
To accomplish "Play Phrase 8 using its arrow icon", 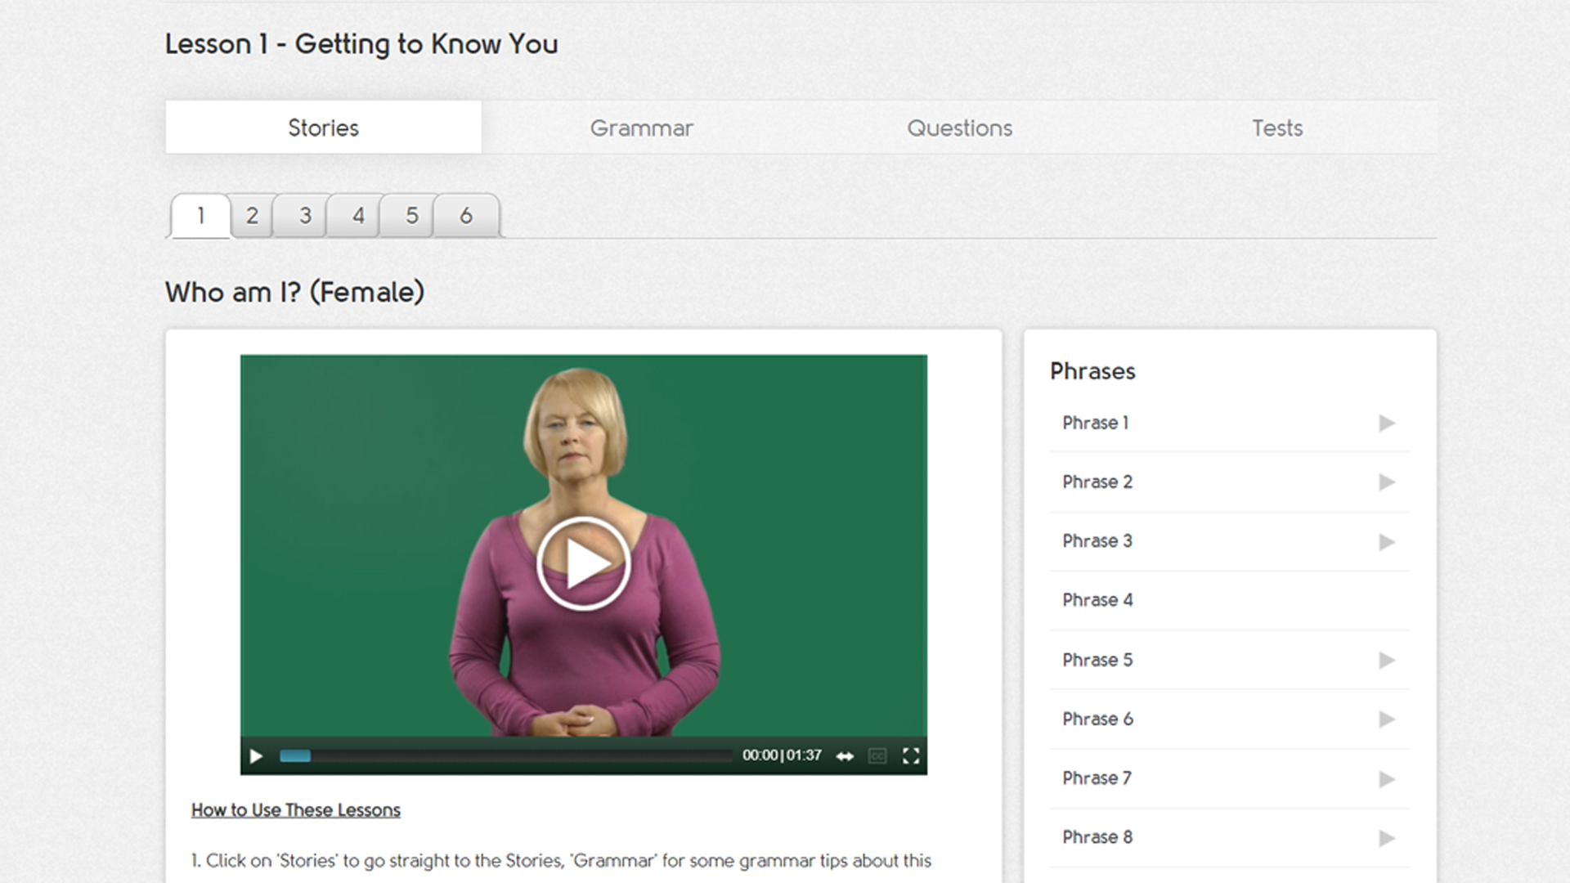I will [x=1386, y=838].
